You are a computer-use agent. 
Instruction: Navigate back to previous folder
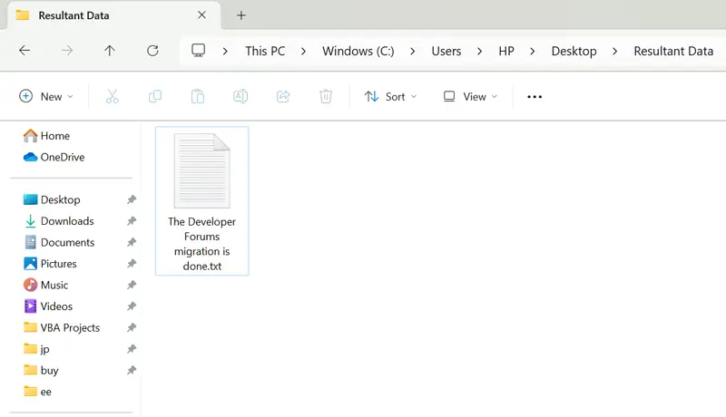pyautogui.click(x=25, y=51)
